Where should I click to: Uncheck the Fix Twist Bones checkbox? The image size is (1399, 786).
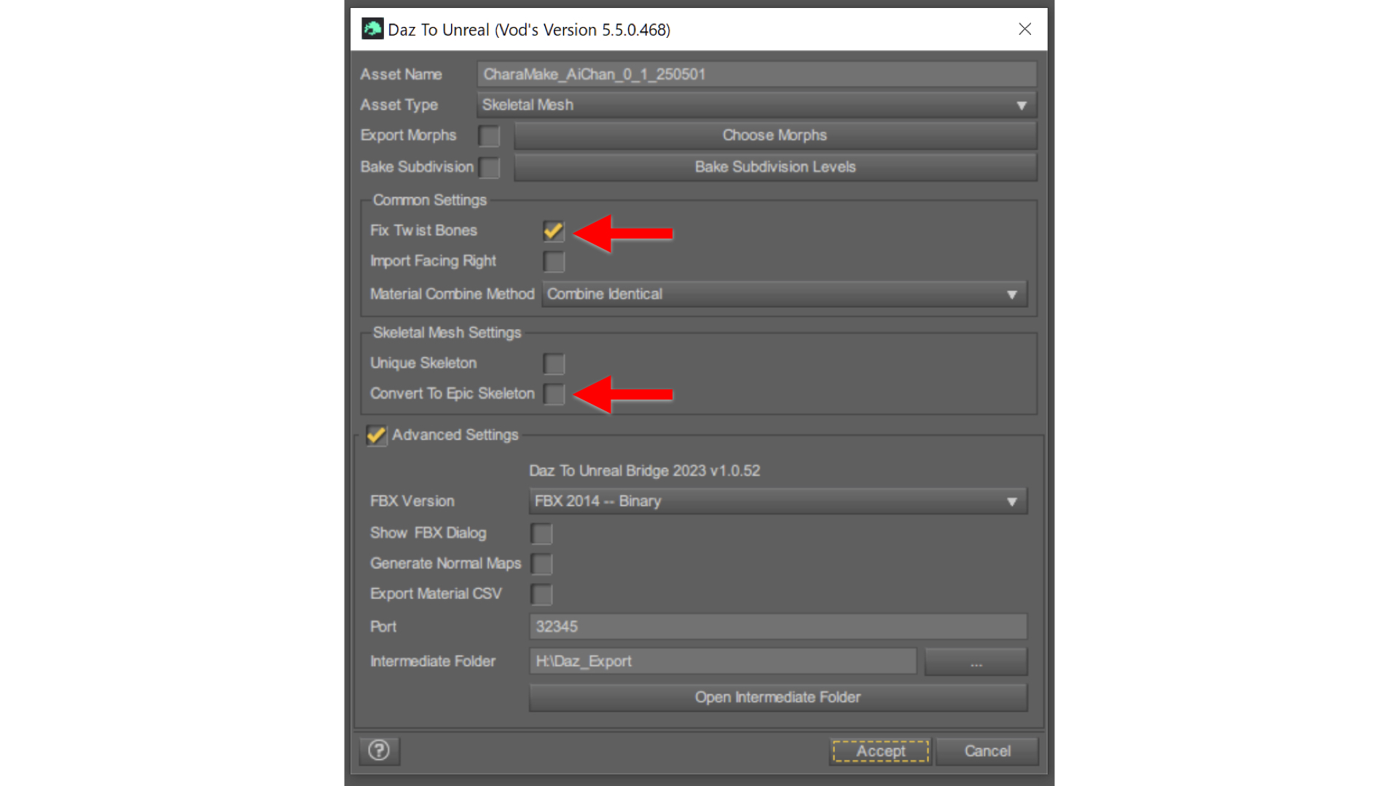point(554,231)
